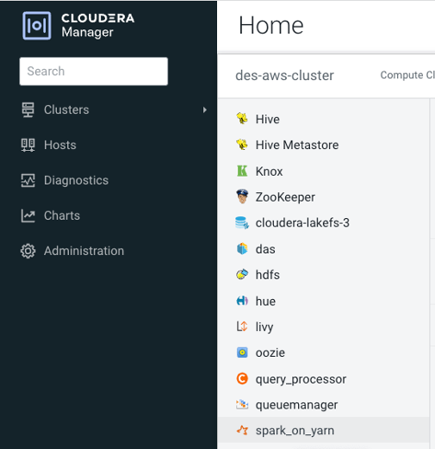The width and height of the screenshot is (435, 449).
Task: Click the Administration gear icon
Action: pyautogui.click(x=28, y=251)
